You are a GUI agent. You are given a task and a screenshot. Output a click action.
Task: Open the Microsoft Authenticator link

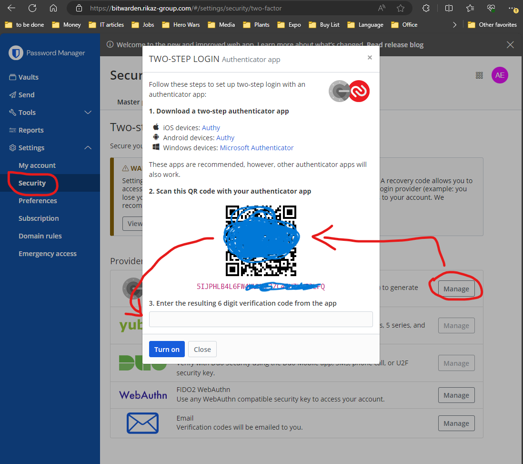tap(256, 148)
